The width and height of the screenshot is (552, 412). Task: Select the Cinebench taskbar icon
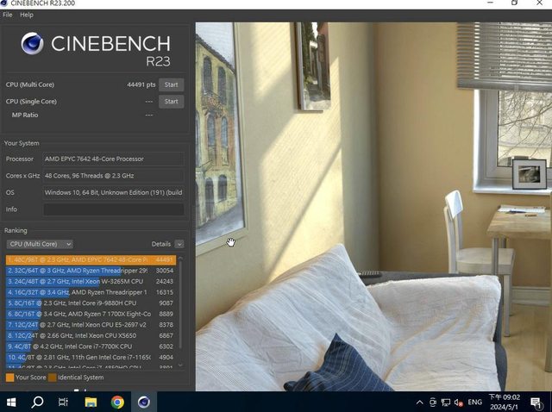click(x=143, y=402)
